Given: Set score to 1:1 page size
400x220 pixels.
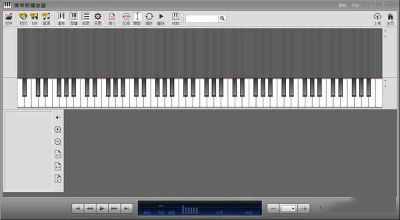Looking at the screenshot, I should (x=58, y=154).
